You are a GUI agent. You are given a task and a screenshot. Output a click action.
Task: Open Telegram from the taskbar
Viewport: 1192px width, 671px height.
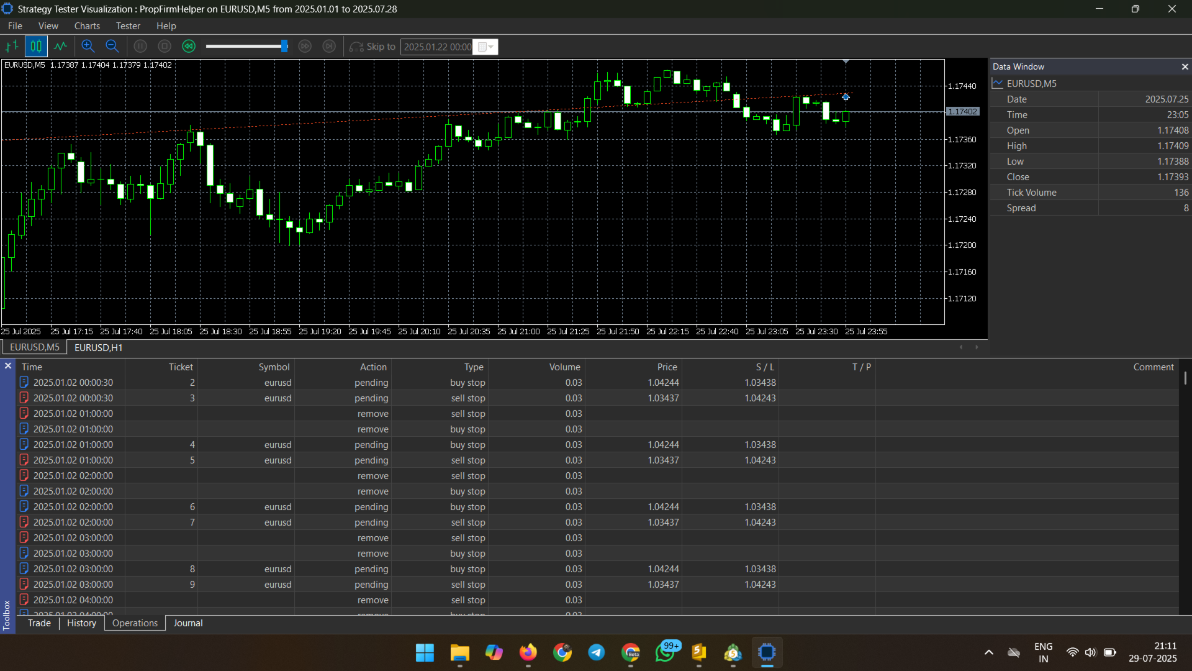[597, 652]
